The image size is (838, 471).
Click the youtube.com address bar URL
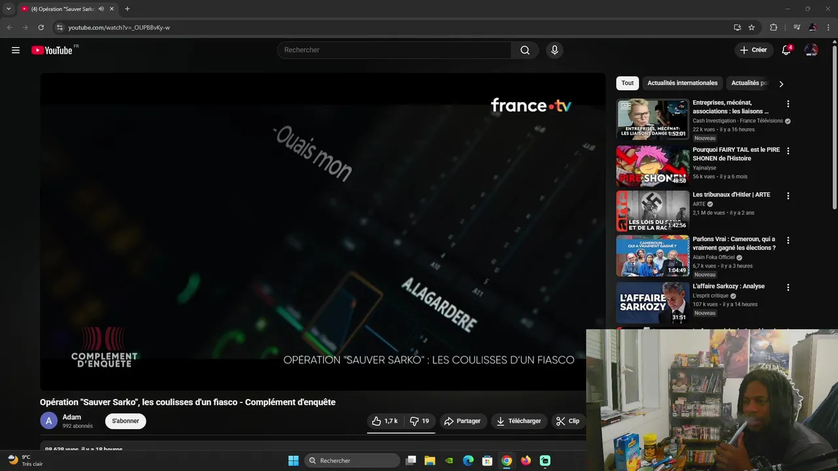(x=119, y=27)
